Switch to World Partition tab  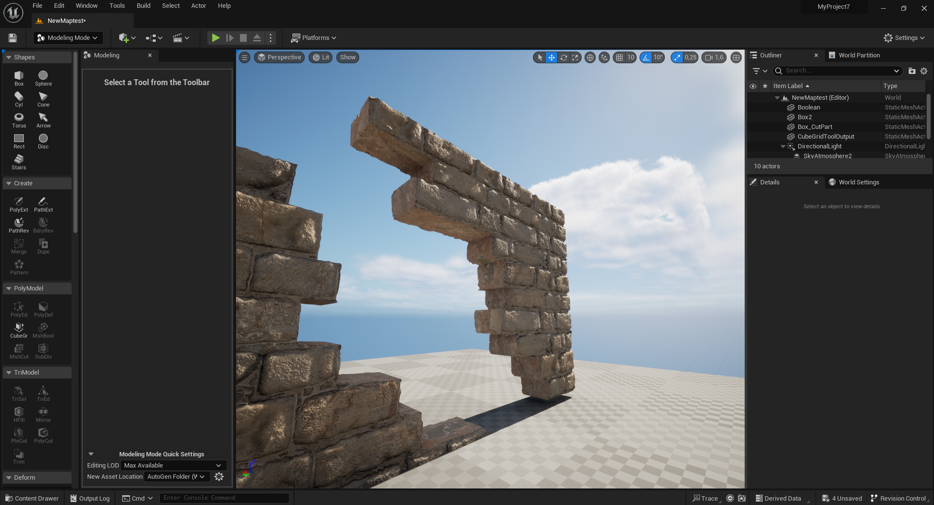tap(859, 55)
